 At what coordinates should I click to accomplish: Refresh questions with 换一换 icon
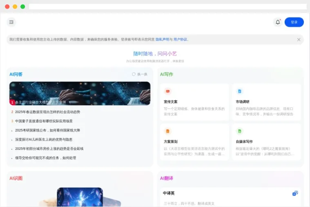pos(134,74)
